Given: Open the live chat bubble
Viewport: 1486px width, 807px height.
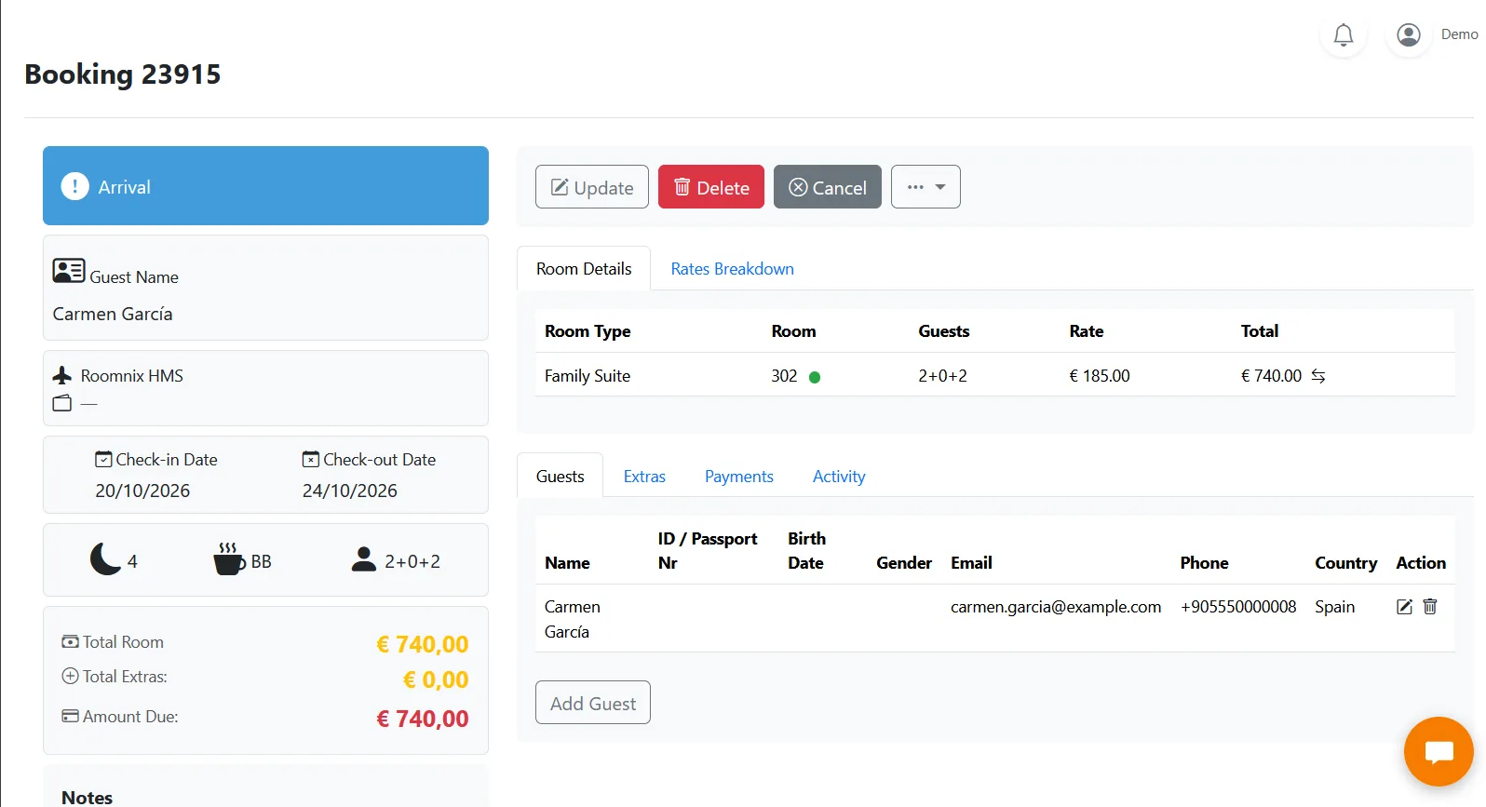Looking at the screenshot, I should (x=1439, y=751).
